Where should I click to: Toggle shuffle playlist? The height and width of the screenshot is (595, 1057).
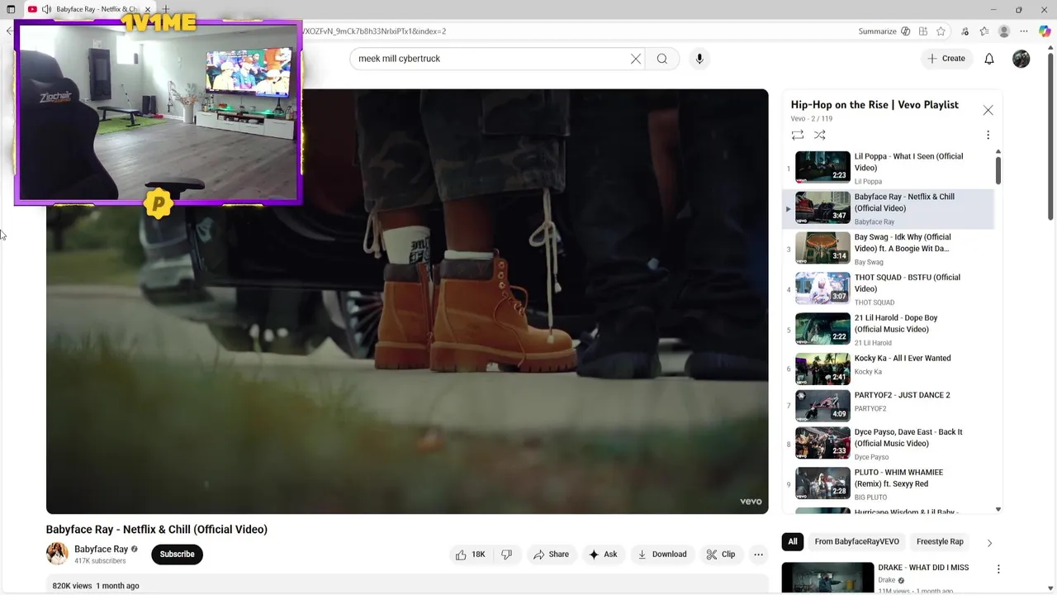click(819, 135)
